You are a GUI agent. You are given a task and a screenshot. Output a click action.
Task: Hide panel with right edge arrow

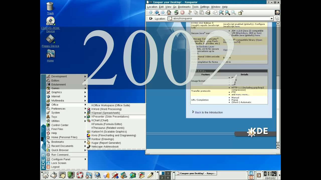click(280, 175)
